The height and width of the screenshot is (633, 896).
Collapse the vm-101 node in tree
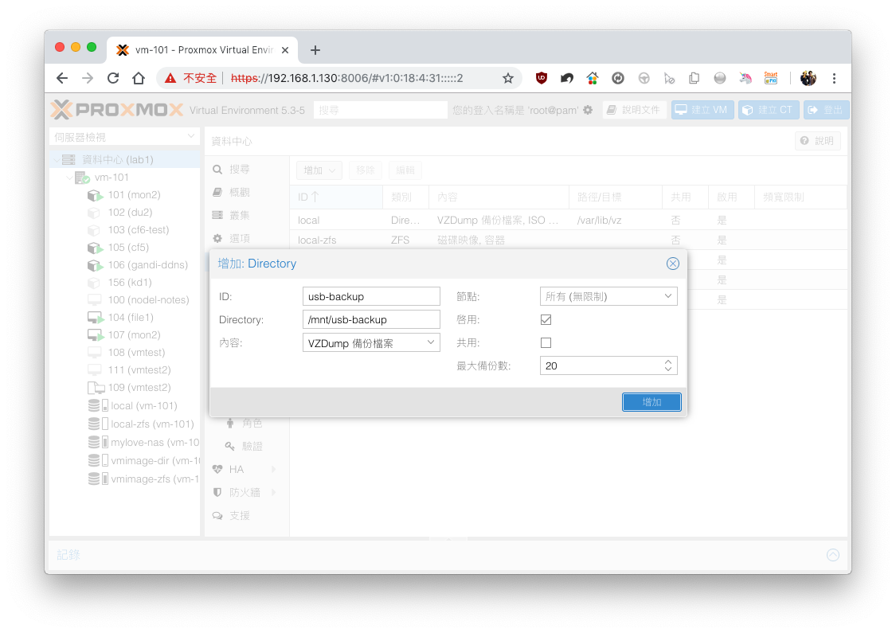pyautogui.click(x=69, y=178)
